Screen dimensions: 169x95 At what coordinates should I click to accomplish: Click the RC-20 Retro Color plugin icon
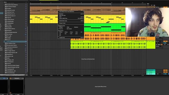click(x=6, y=43)
